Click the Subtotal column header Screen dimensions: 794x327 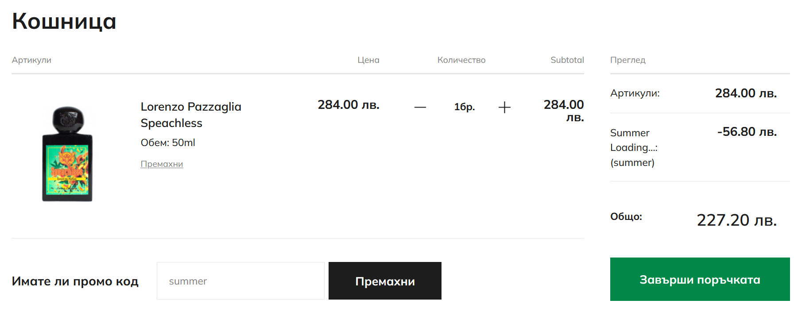tap(567, 60)
